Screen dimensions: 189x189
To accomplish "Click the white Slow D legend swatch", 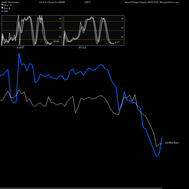I will [2, 5].
